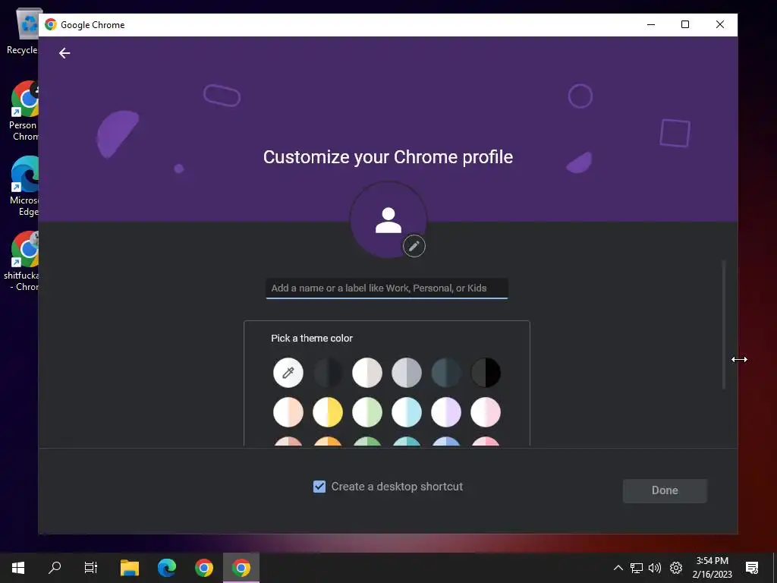Open Task View on taskbar

[x=91, y=568]
